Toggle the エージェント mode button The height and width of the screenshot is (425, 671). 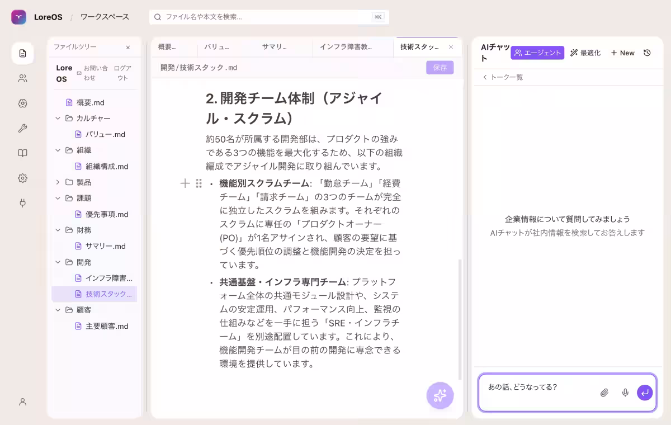(x=537, y=53)
